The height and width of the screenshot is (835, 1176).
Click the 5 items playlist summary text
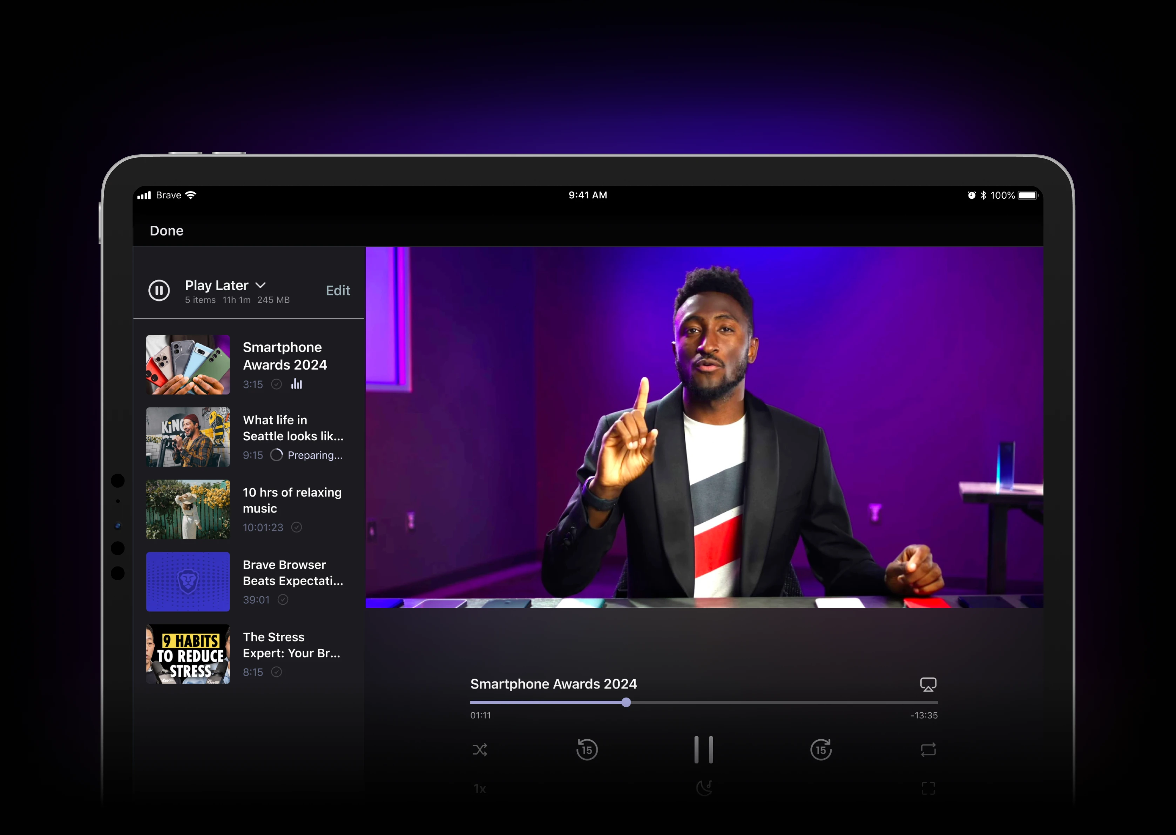(x=200, y=300)
